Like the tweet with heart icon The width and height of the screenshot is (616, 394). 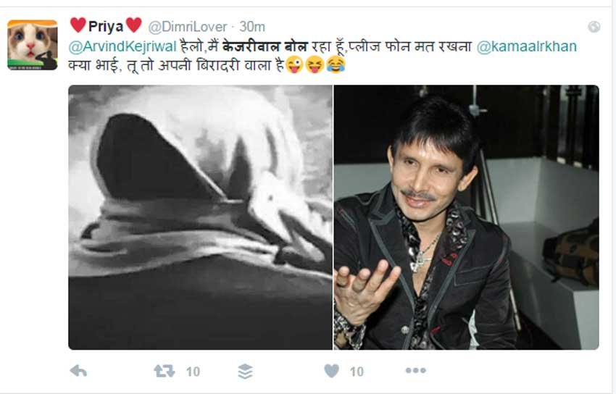click(332, 371)
